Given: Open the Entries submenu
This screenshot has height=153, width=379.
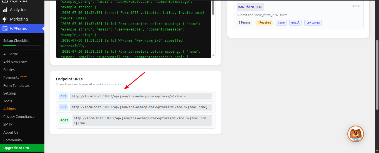Looking at the screenshot, I should coord(9,70).
